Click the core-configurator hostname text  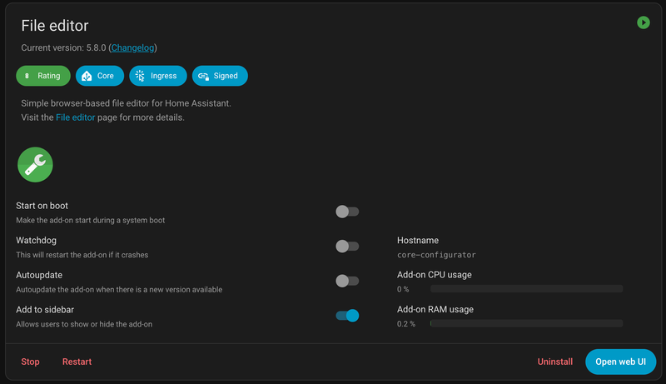(436, 255)
